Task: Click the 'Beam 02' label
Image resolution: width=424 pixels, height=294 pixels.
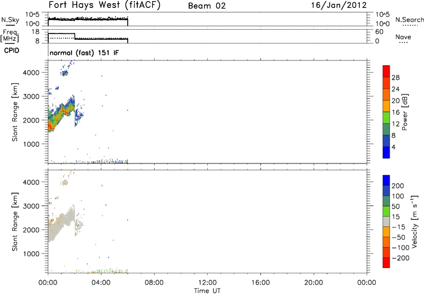Action: (x=207, y=6)
